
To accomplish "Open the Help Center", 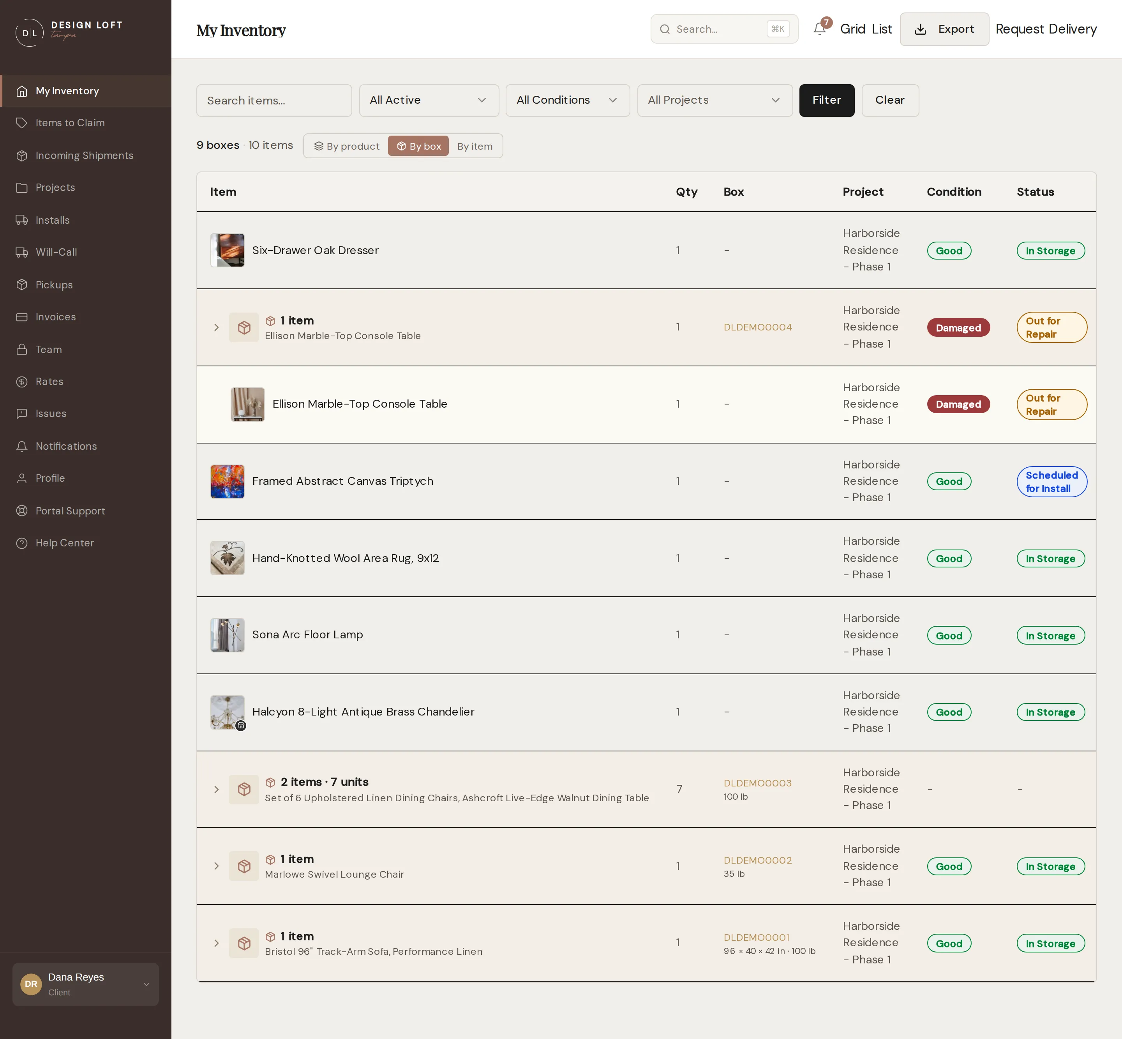I will click(85, 543).
